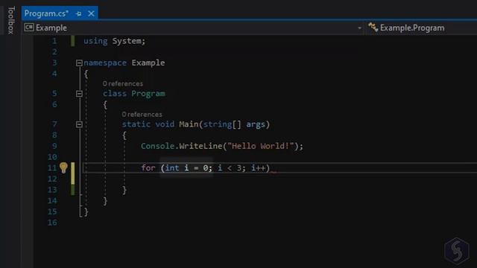Click 'WriteLine' on line 9
The width and height of the screenshot is (477, 268).
click(200, 146)
